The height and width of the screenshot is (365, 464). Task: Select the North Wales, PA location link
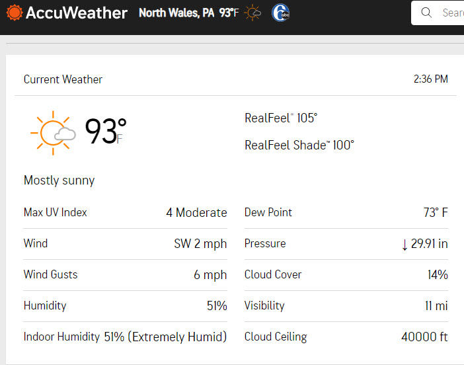point(176,13)
